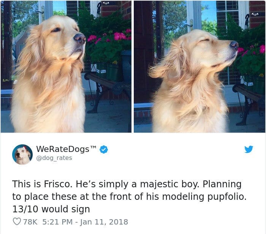Like the tweet with the heart icon

pyautogui.click(x=17, y=221)
